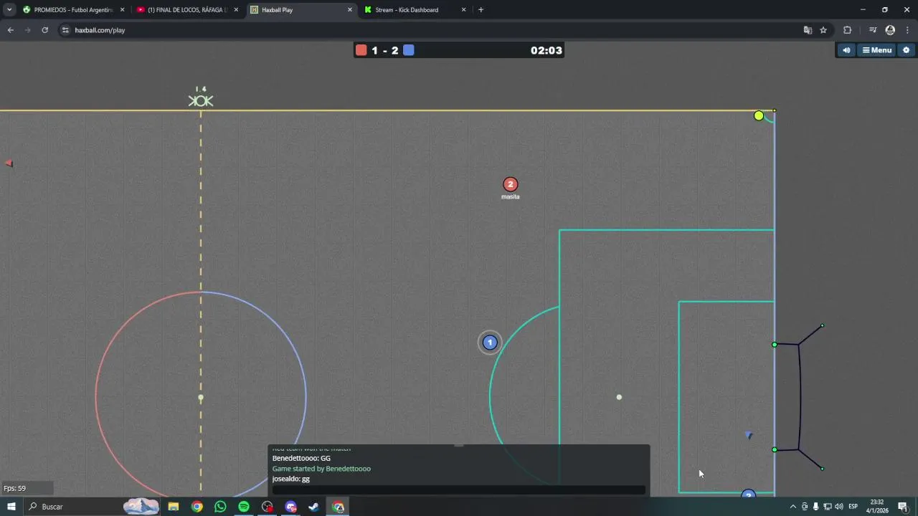Image resolution: width=918 pixels, height=516 pixels.
Task: Open the Chrome extensions puzzle icon
Action: [x=847, y=30]
